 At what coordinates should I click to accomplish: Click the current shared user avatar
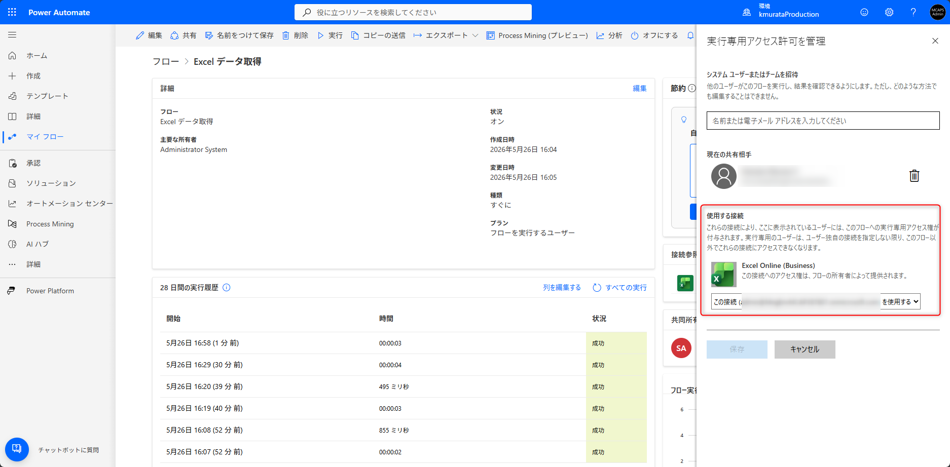coord(723,176)
